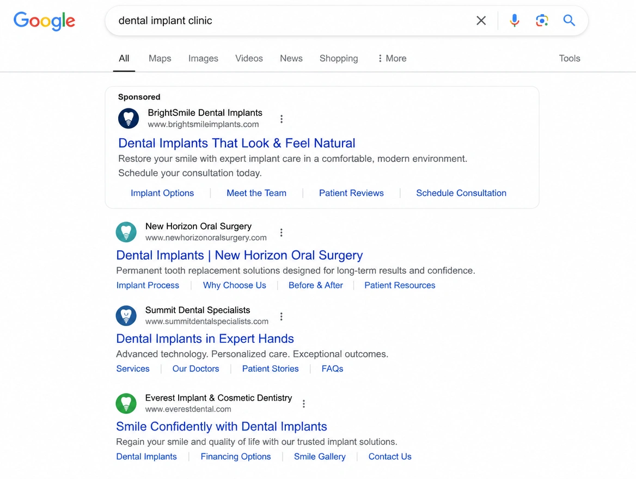Click the www.everestdental.com URL text
The height and width of the screenshot is (479, 636).
188,409
